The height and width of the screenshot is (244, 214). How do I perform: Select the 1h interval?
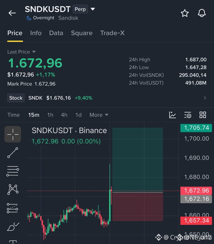click(x=50, y=115)
